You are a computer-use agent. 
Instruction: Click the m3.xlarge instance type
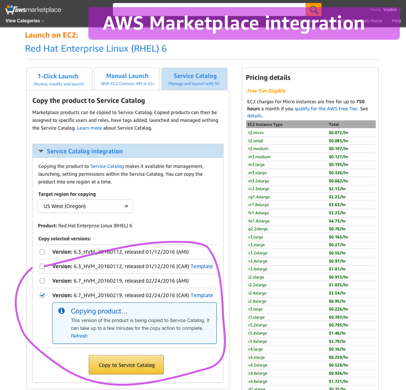(257, 173)
